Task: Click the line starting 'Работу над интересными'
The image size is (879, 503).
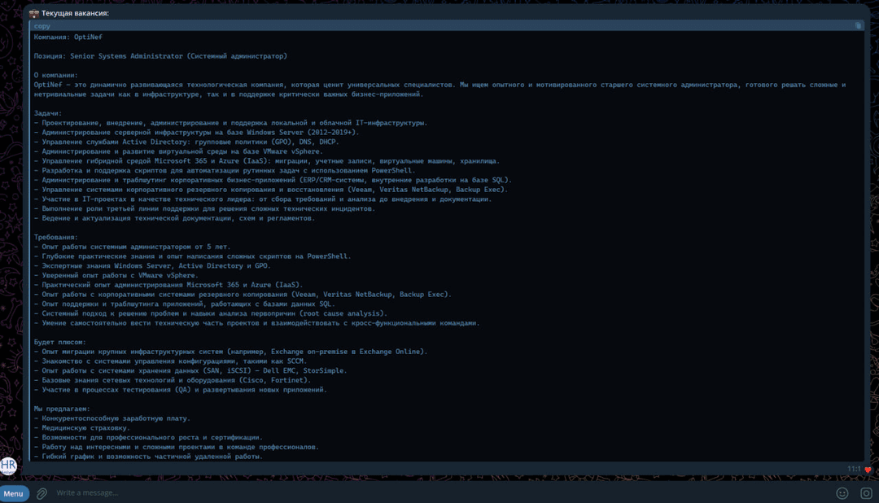Action: click(177, 447)
